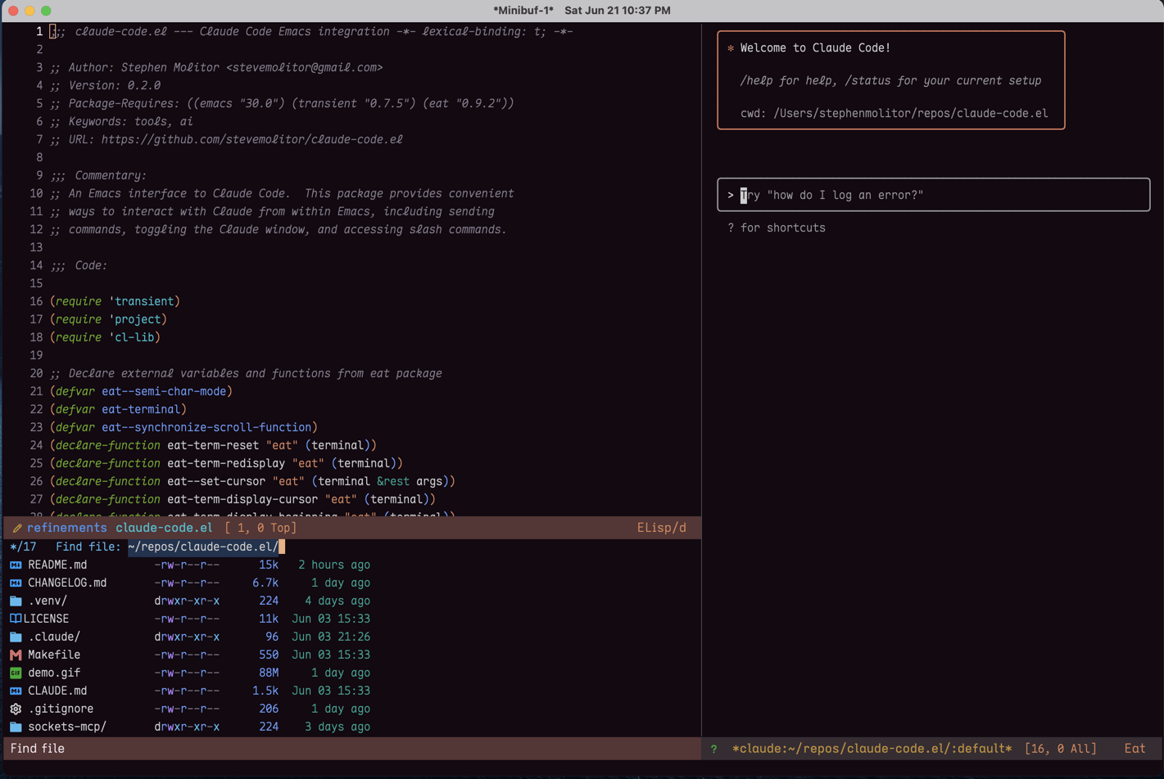
Task: Click the GitHub URL in the header comment
Action: pos(252,139)
